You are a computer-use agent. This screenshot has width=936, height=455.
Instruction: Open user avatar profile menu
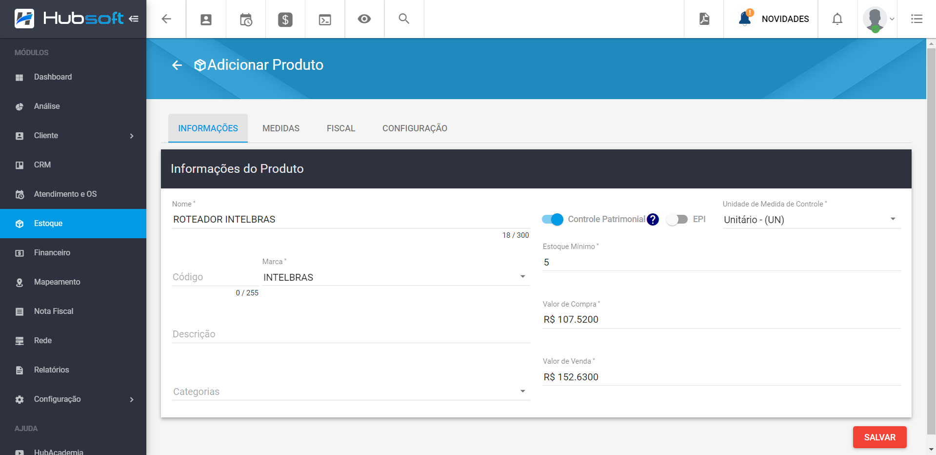point(877,19)
